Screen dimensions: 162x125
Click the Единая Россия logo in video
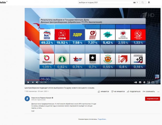point(47,35)
